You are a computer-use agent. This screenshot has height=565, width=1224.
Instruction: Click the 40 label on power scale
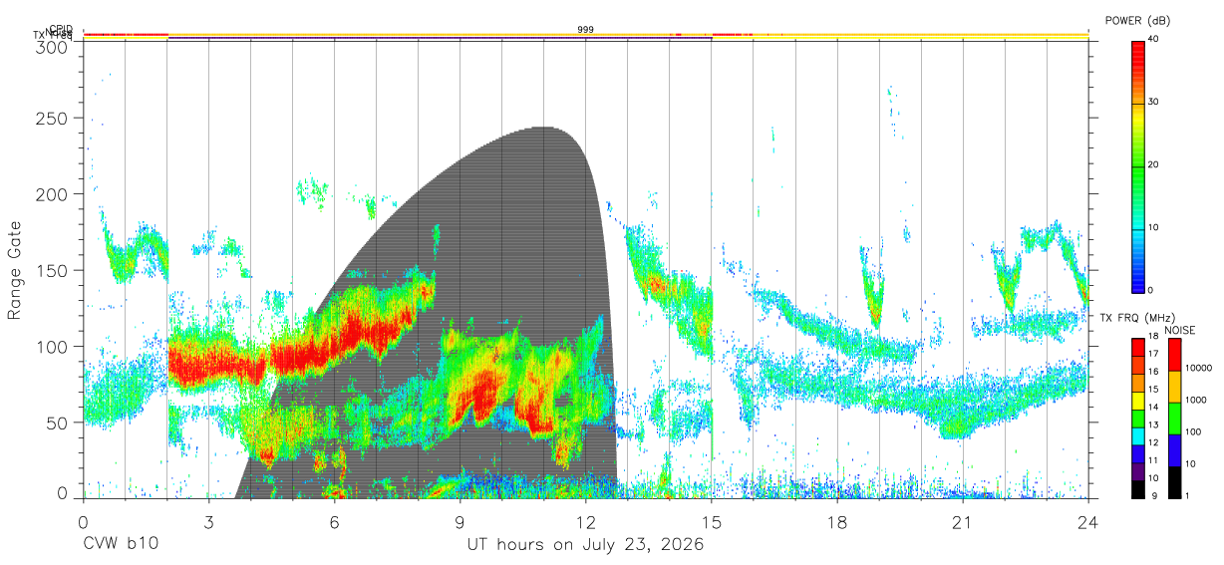1153,40
